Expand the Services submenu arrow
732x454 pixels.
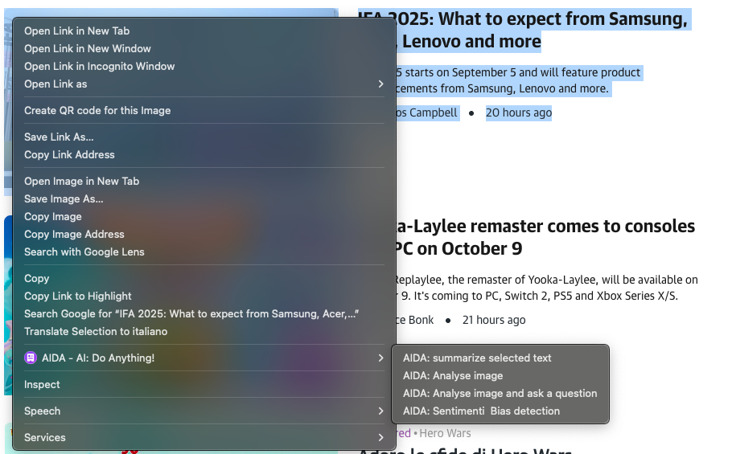380,438
